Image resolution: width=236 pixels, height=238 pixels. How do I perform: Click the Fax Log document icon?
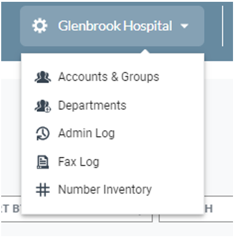coord(43,162)
